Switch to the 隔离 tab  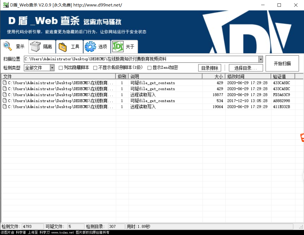click(x=42, y=47)
